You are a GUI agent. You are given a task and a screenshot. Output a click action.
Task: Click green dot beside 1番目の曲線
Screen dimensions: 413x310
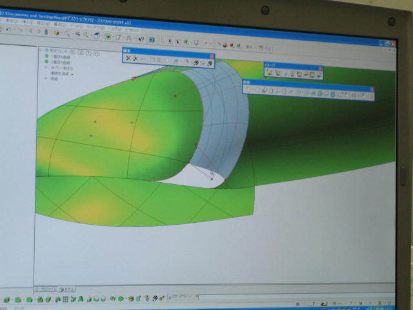(x=46, y=56)
